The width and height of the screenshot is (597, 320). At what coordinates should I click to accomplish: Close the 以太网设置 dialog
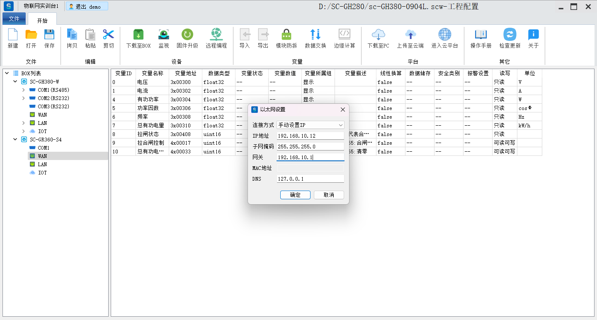tap(342, 110)
